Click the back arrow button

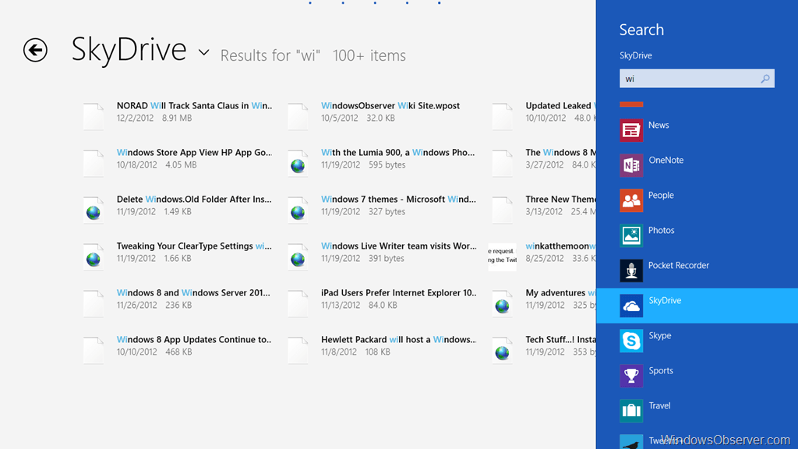[35, 50]
